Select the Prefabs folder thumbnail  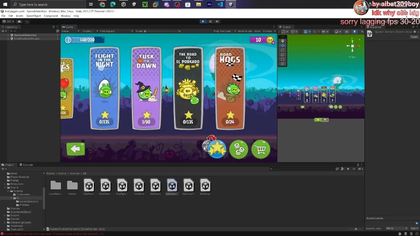tap(72, 187)
